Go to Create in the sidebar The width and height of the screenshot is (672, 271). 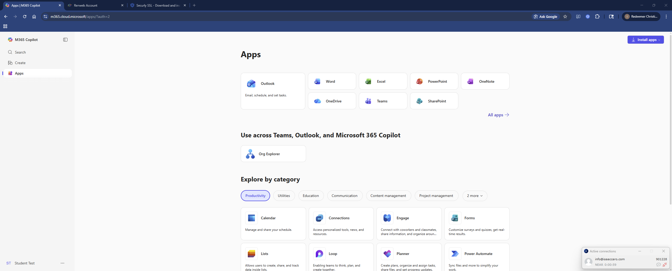[x=37, y=63]
